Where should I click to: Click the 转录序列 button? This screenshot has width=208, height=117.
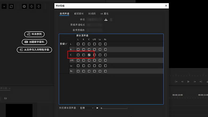tap(34, 34)
